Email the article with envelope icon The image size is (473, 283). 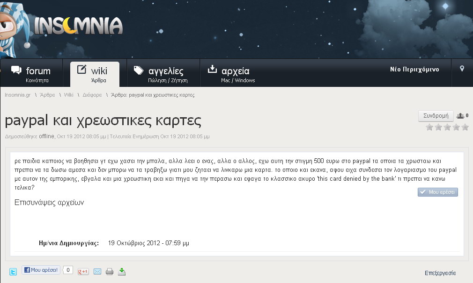[97, 272]
